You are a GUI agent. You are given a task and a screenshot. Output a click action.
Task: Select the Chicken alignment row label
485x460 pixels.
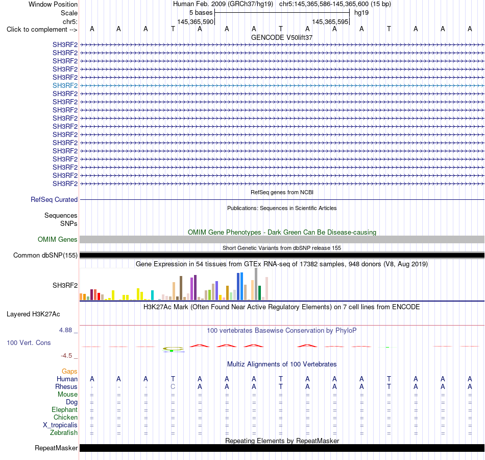click(65, 417)
